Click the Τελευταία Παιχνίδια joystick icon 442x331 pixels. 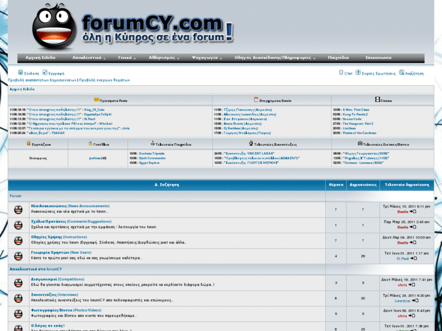coord(153,143)
